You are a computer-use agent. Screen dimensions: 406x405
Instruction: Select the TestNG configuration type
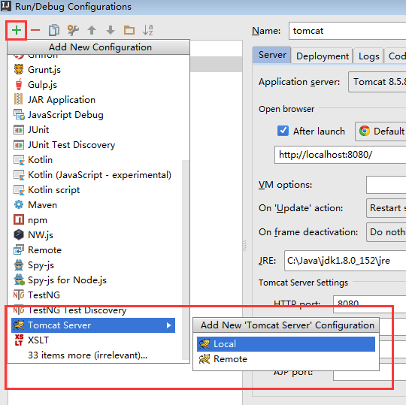click(94, 295)
